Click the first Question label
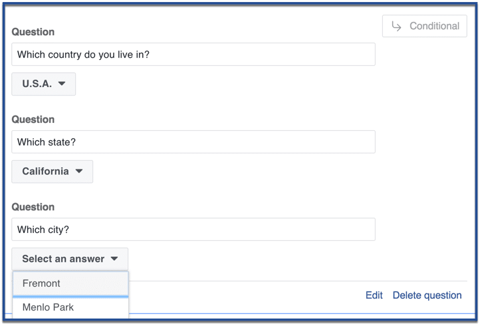Viewport: 480px width, 324px height. point(33,32)
